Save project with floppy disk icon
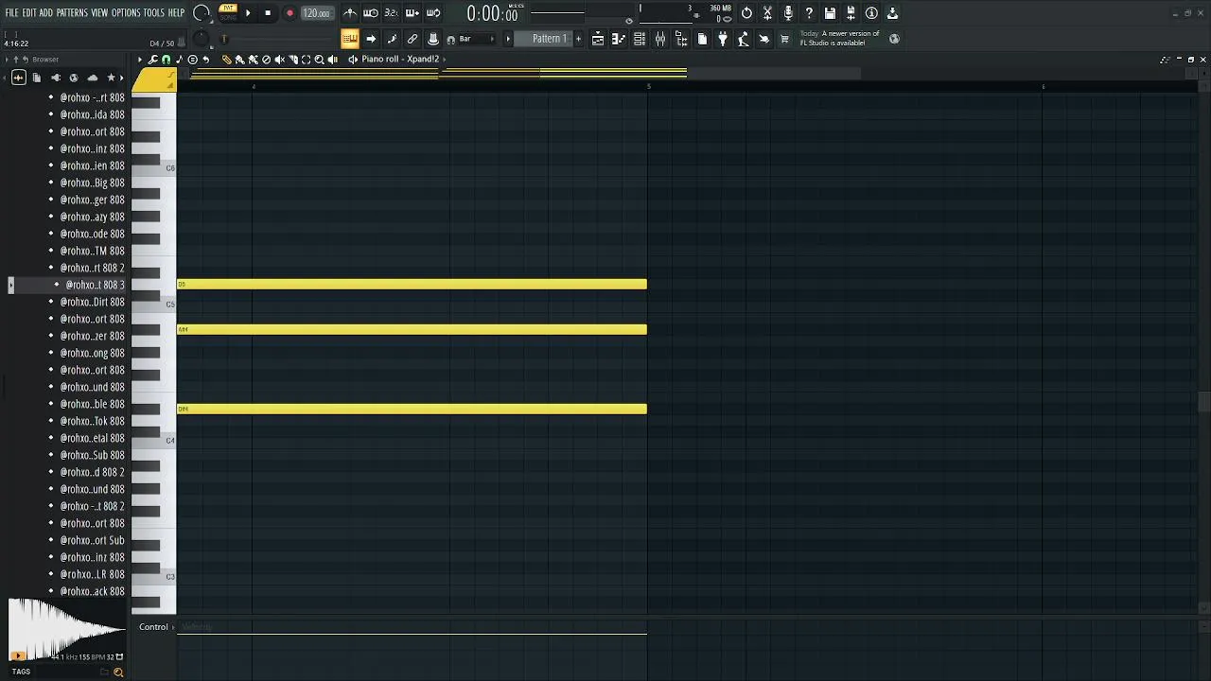Viewport: 1211px width, 681px height. pos(830,13)
